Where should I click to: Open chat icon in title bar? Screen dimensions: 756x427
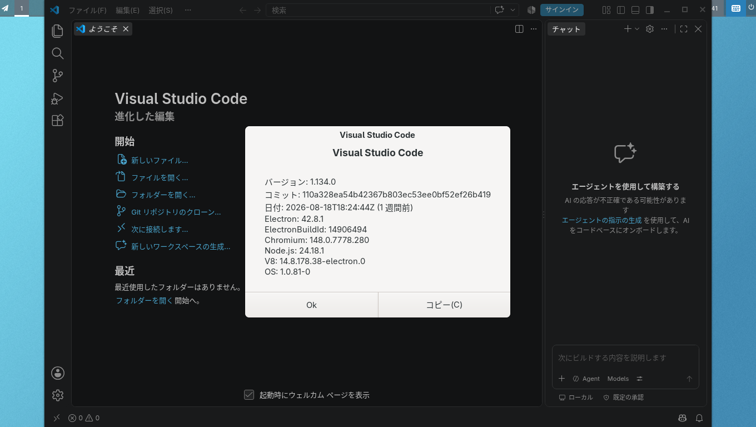coord(499,10)
